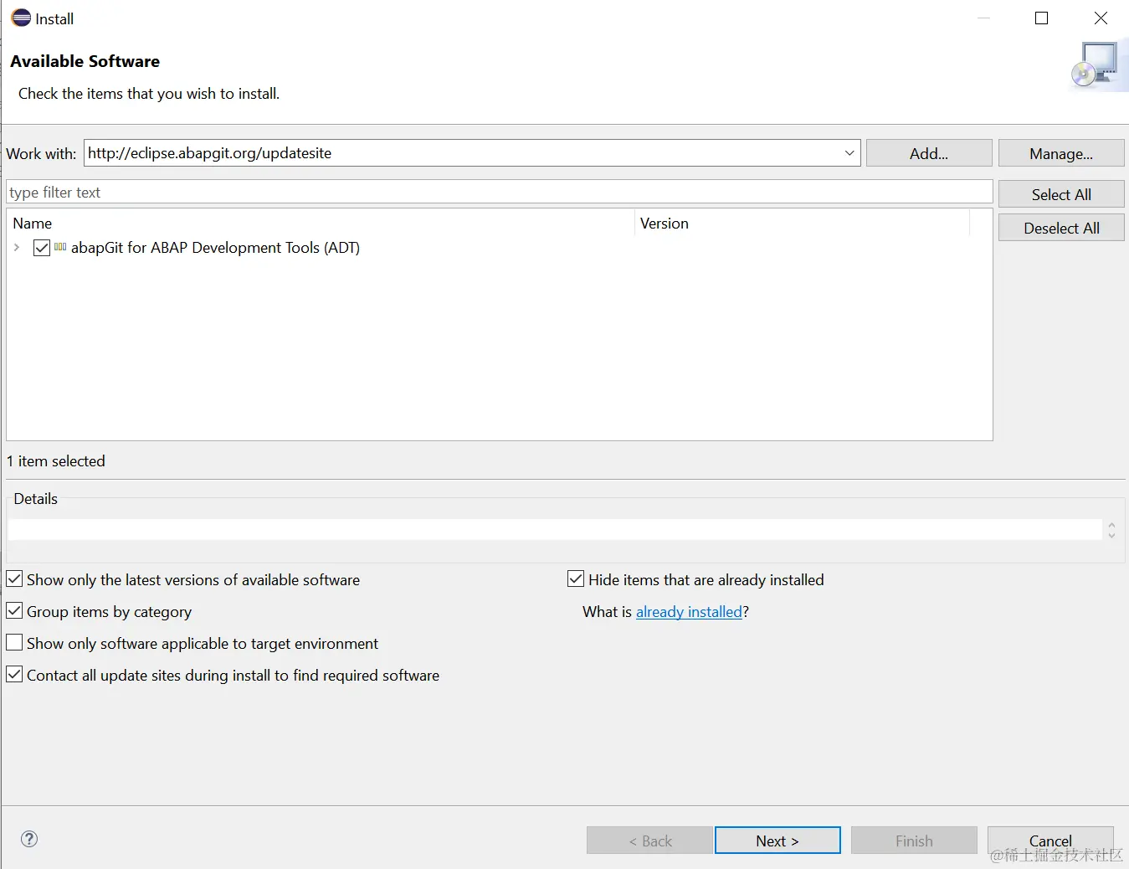
Task: Enable Show only software applicable to target environment
Action: (14, 642)
